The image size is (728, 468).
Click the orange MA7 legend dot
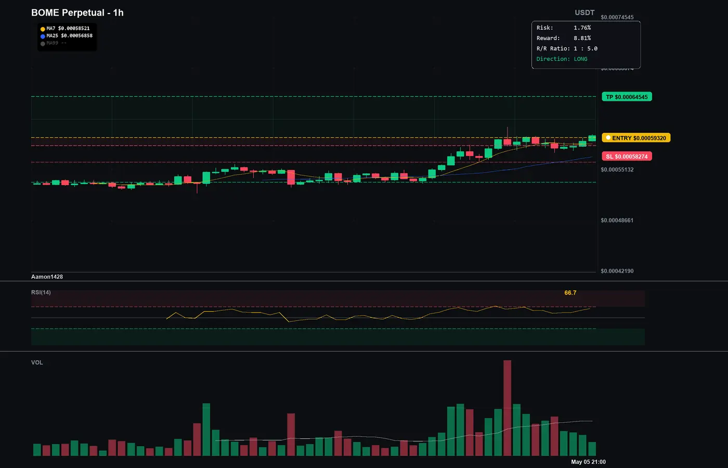pos(43,29)
